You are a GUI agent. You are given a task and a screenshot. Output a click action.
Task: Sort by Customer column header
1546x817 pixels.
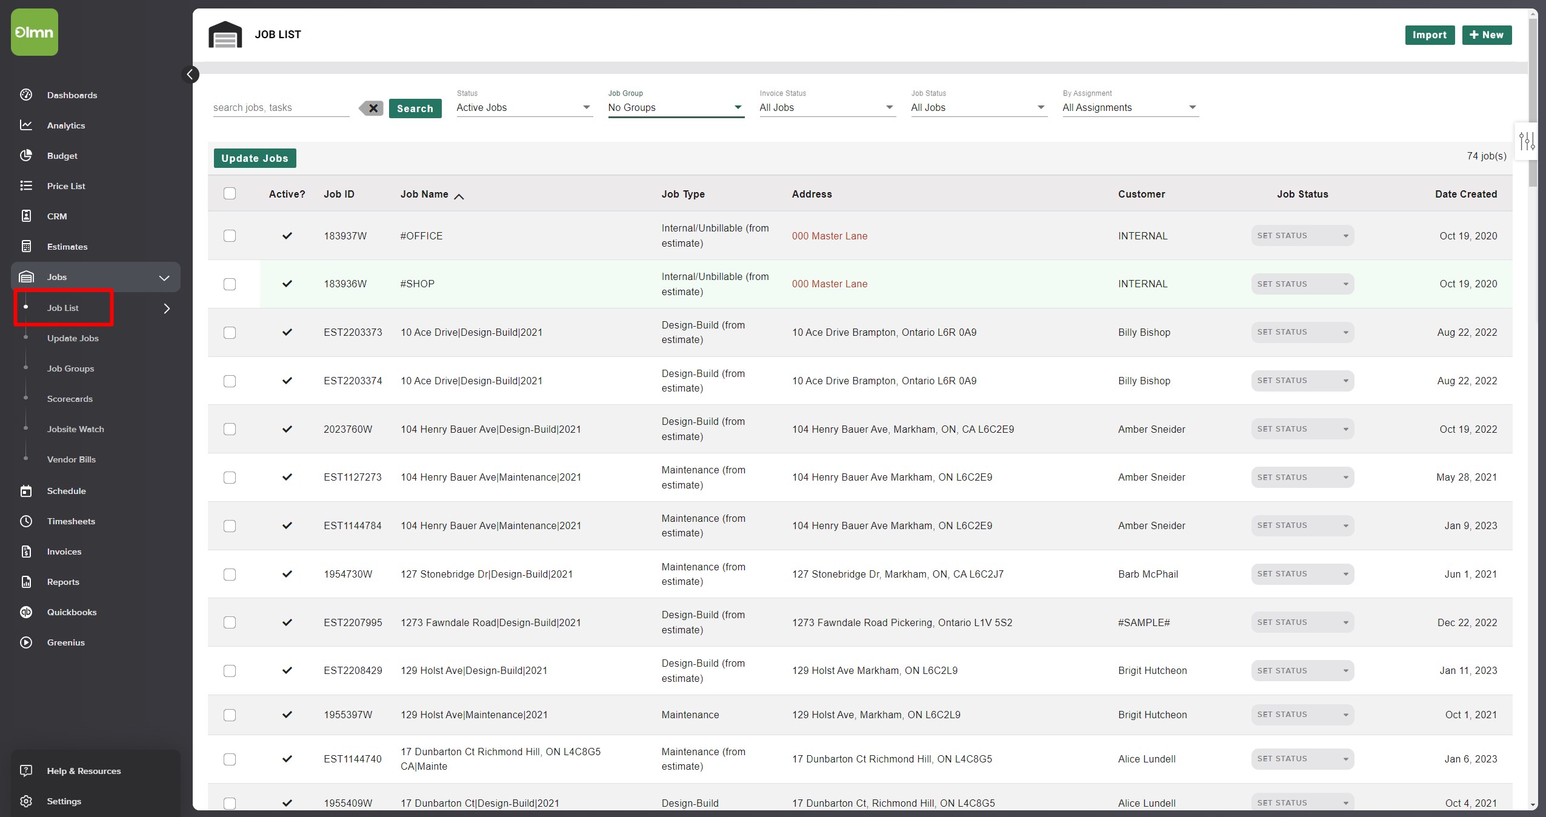pos(1141,194)
